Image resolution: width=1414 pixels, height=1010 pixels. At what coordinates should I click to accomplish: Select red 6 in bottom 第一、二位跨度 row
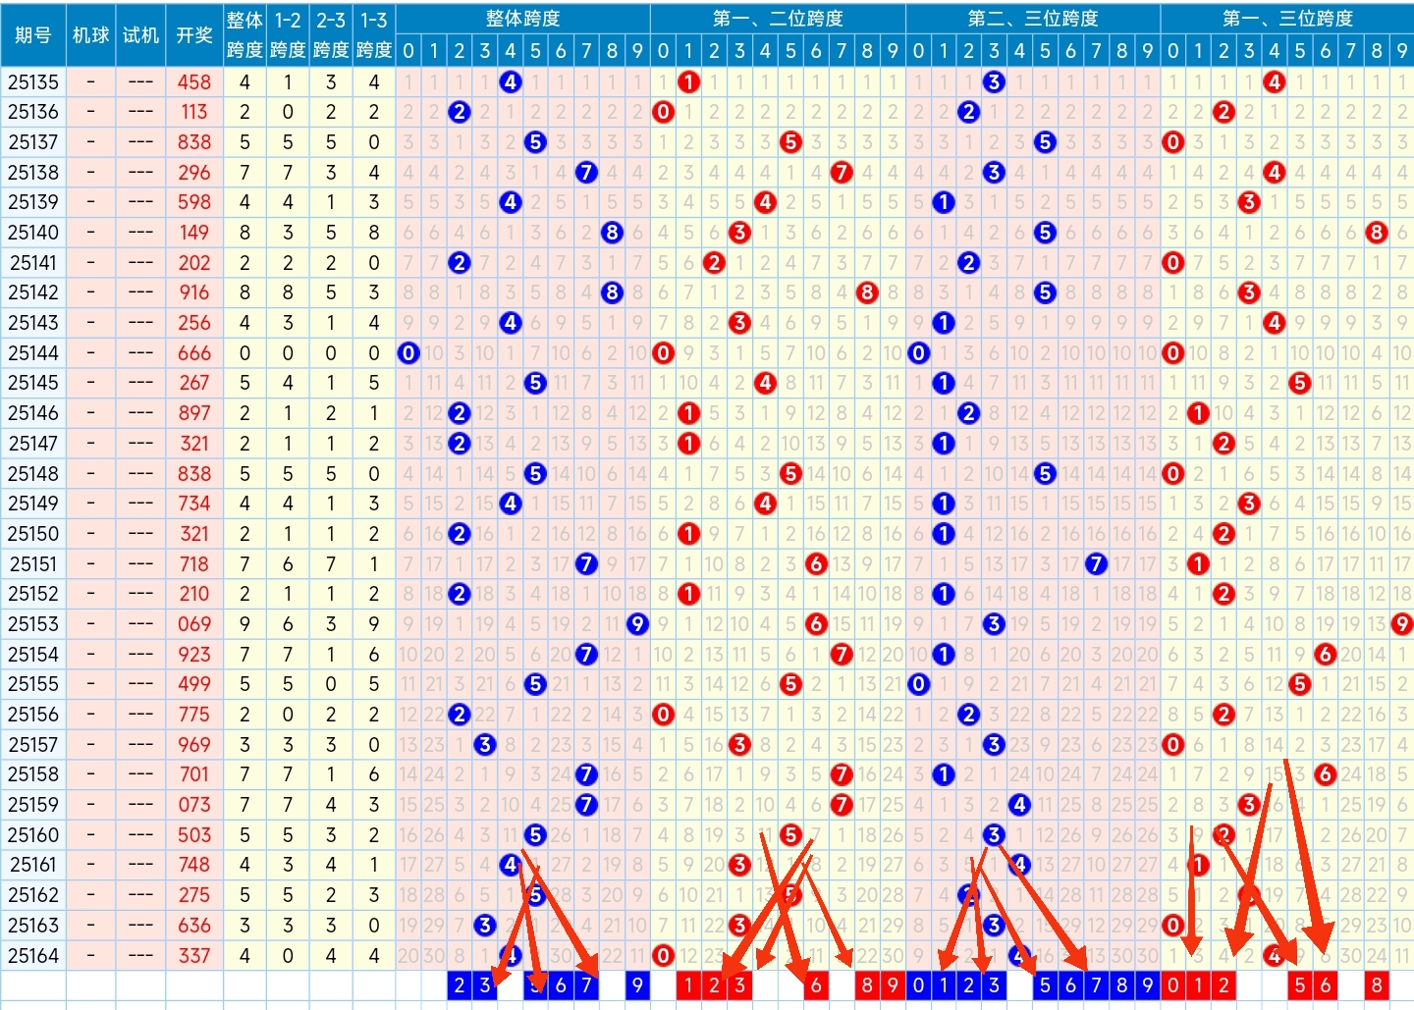point(815,984)
